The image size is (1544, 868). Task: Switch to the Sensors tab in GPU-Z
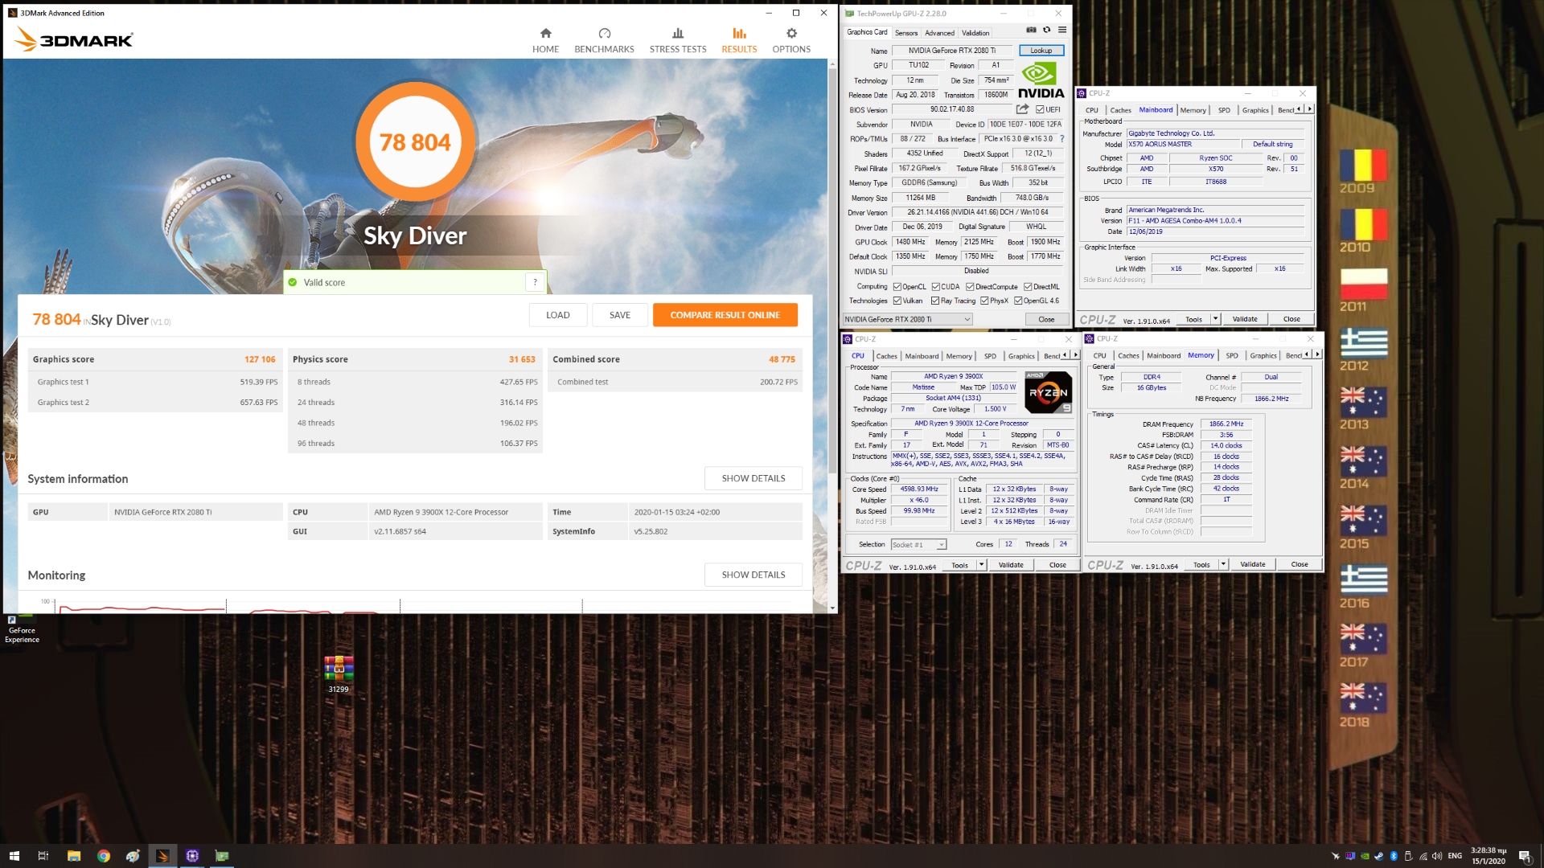(x=905, y=33)
